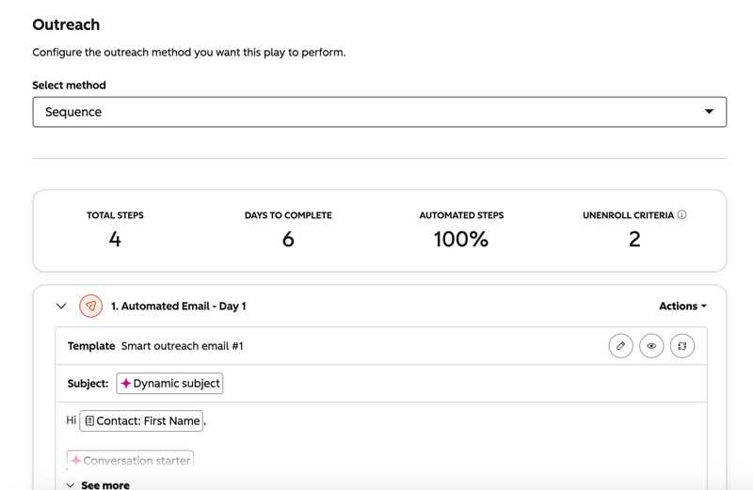This screenshot has width=753, height=490.
Task: Click the Automated Steps 100% value
Action: coord(461,239)
